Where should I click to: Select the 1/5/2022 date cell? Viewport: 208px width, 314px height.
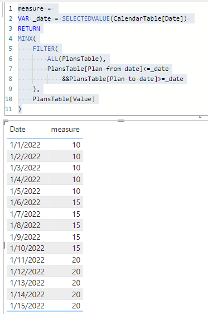pyautogui.click(x=25, y=191)
